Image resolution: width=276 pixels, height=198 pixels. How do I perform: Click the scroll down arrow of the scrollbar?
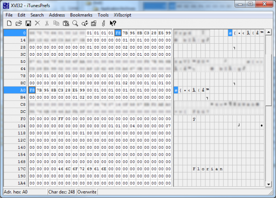268,184
